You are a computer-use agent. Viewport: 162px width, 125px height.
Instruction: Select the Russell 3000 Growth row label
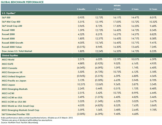click(x=12, y=43)
